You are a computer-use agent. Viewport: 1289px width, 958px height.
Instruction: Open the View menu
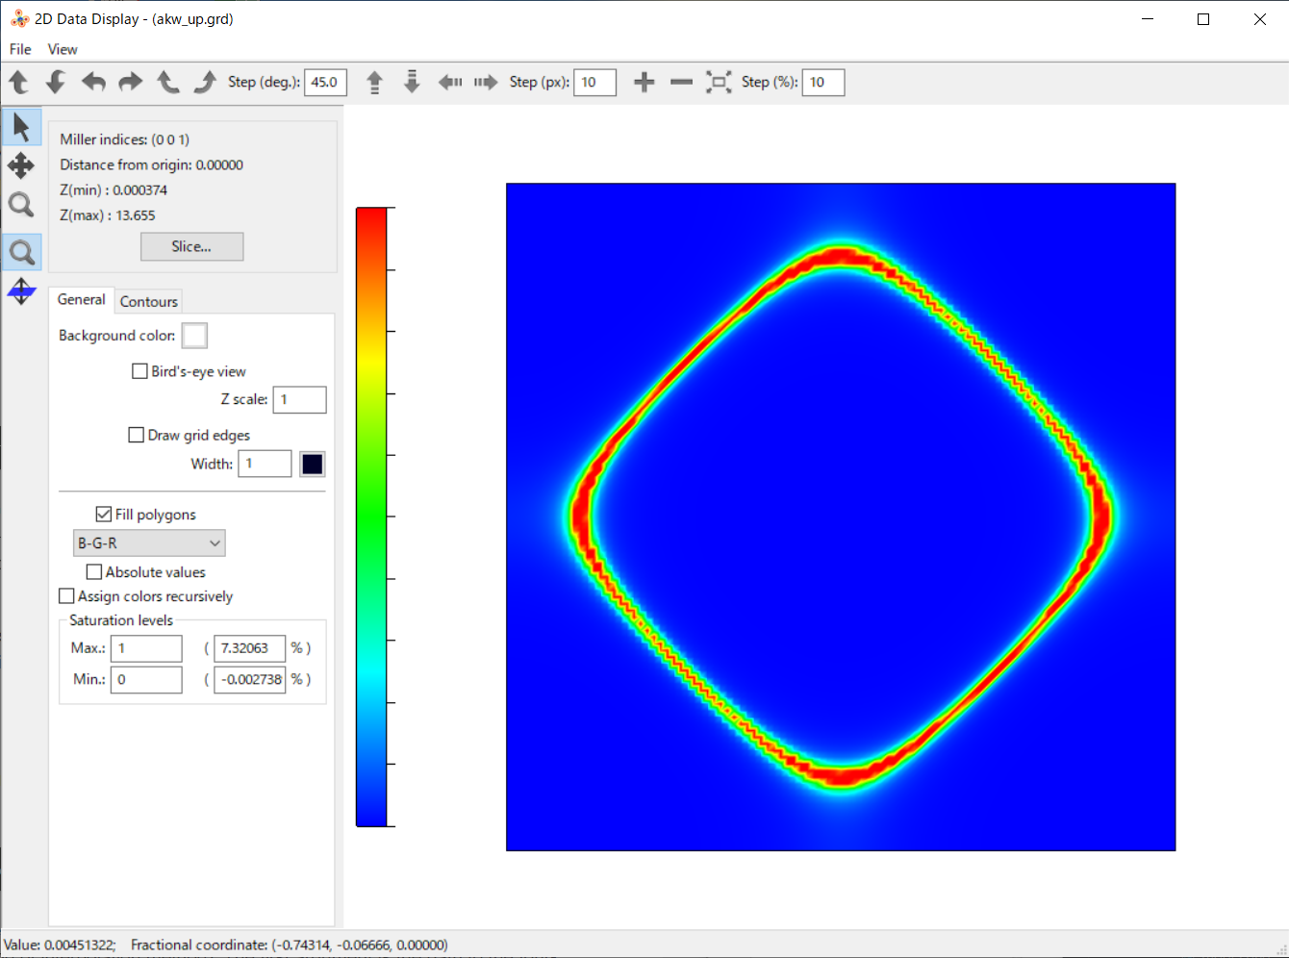(63, 49)
